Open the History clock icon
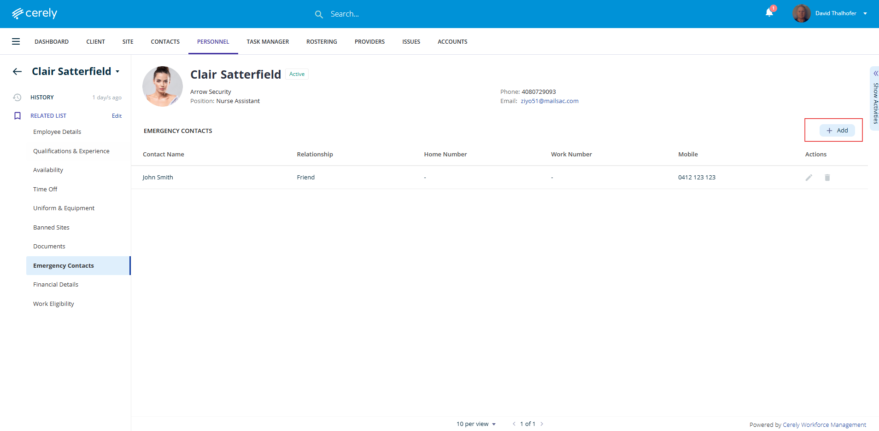Image resolution: width=879 pixels, height=431 pixels. coord(18,98)
